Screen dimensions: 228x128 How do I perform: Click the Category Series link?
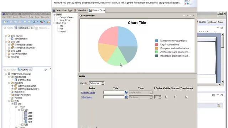[x=88, y=92]
